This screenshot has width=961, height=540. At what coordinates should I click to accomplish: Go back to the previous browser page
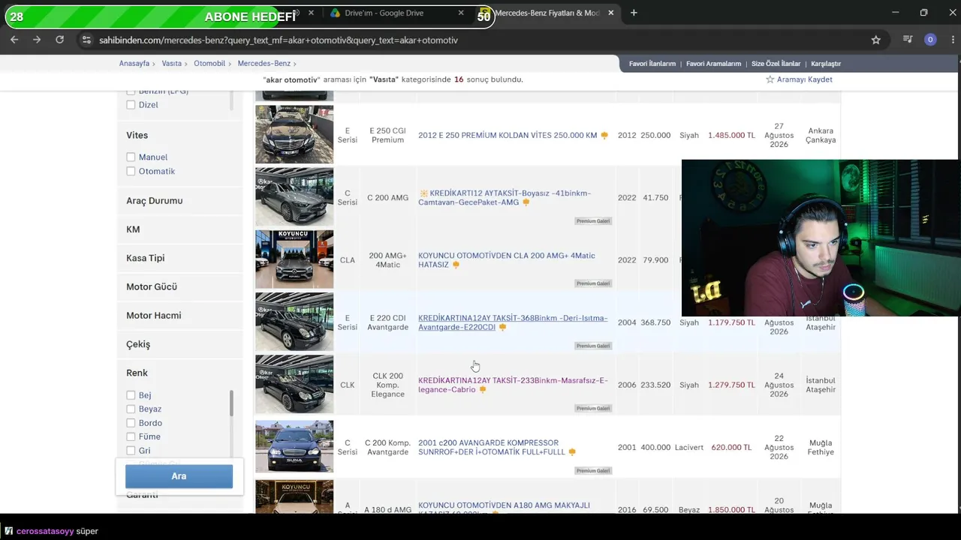[x=14, y=40]
